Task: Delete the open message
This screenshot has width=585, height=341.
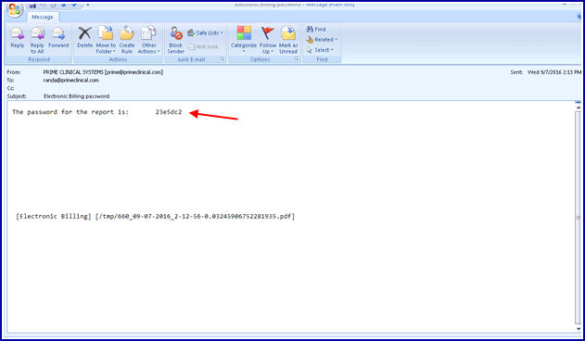Action: coord(84,38)
